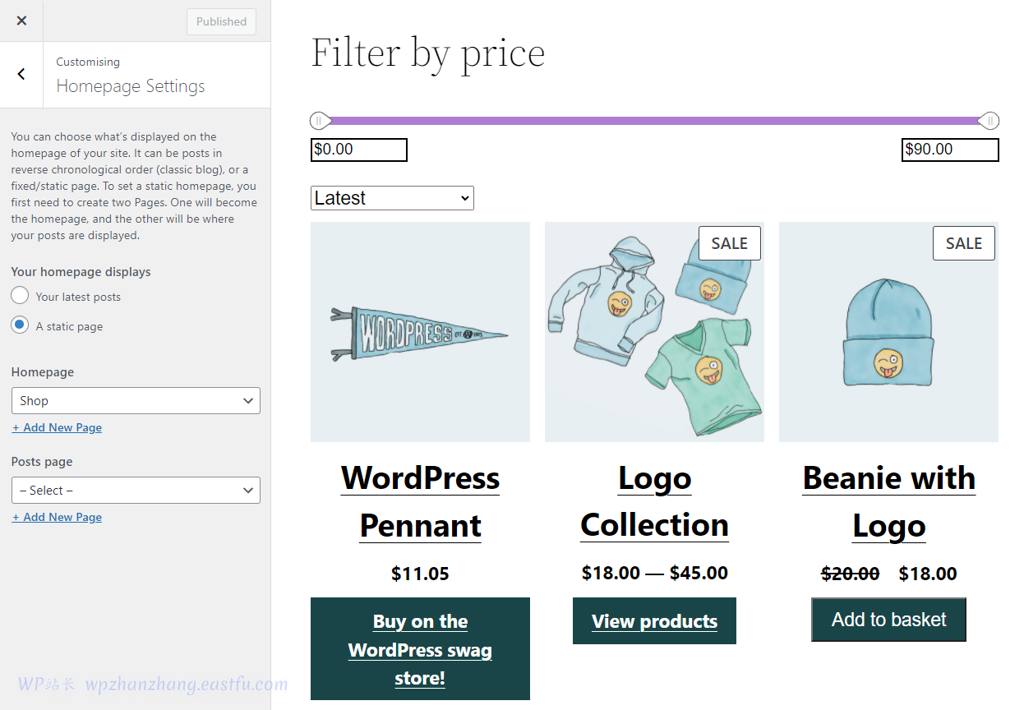The height and width of the screenshot is (710, 1024).
Task: Open the Beanie with Logo product image
Action: point(888,332)
